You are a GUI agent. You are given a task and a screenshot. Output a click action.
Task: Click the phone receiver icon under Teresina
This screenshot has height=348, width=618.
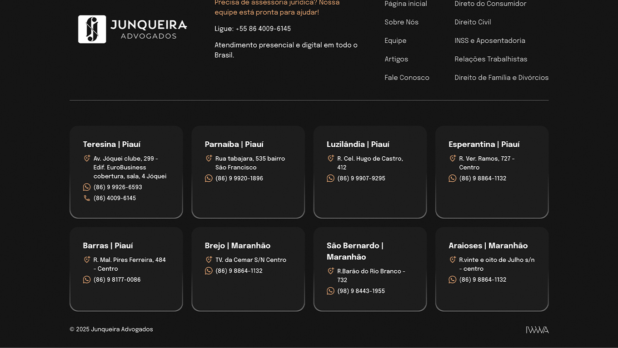(x=87, y=198)
